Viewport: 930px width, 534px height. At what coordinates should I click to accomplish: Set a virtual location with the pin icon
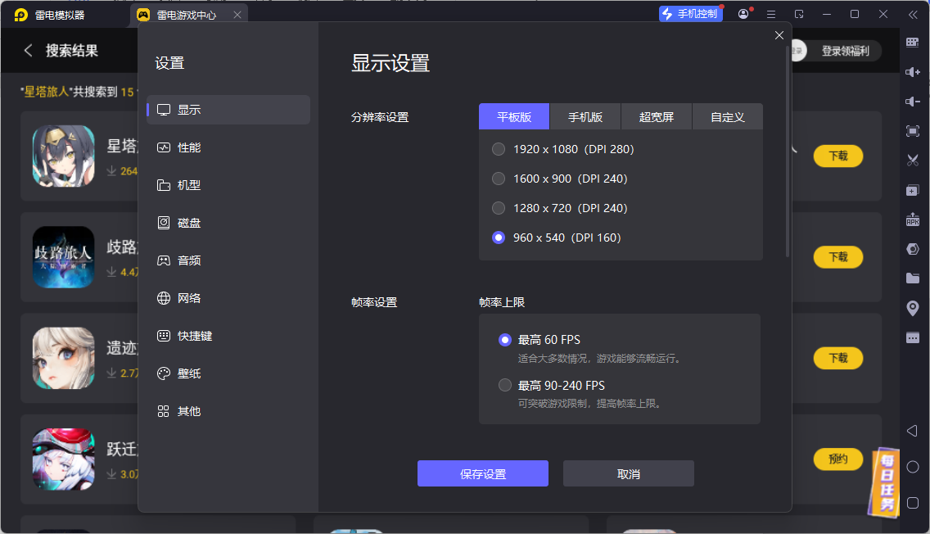click(913, 307)
